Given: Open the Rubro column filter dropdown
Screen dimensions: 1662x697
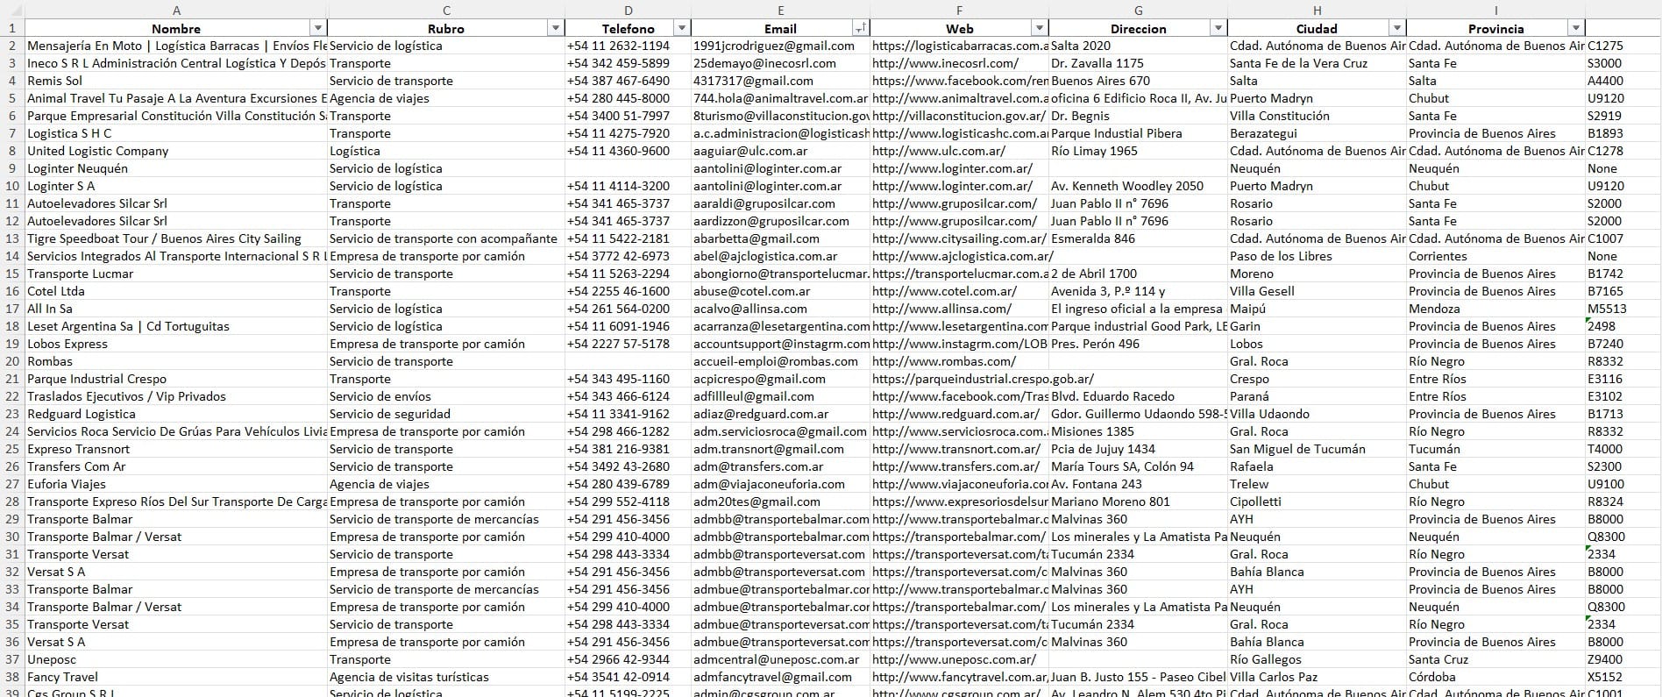Looking at the screenshot, I should click(x=555, y=29).
